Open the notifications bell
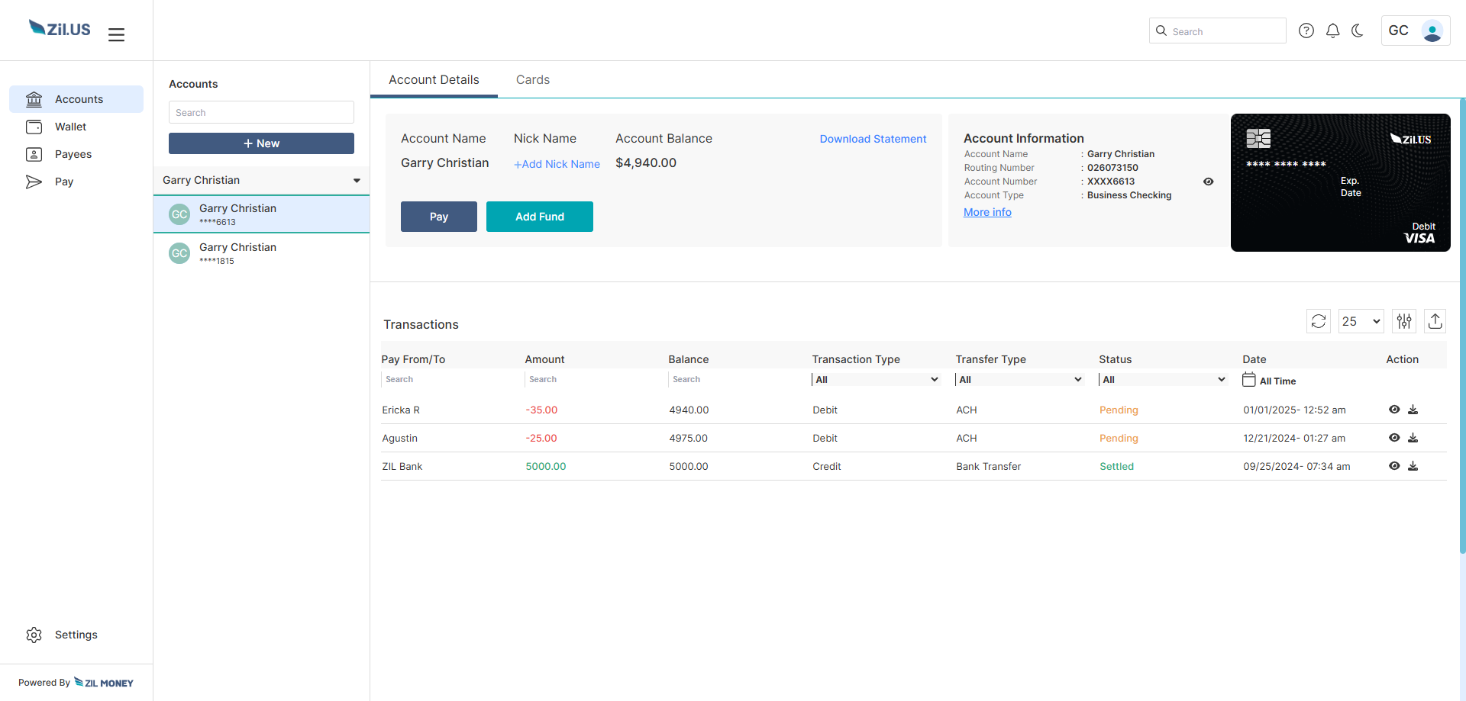Screen dimensions: 1466x701 (1332, 31)
